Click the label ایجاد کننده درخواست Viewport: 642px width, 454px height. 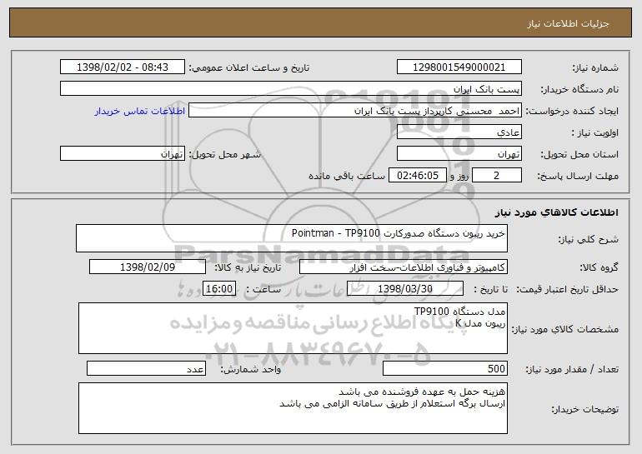click(x=572, y=112)
